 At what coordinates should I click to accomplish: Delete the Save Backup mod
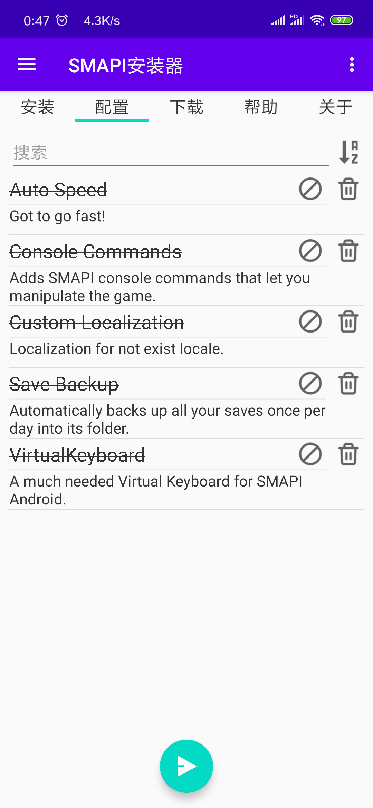click(x=348, y=383)
